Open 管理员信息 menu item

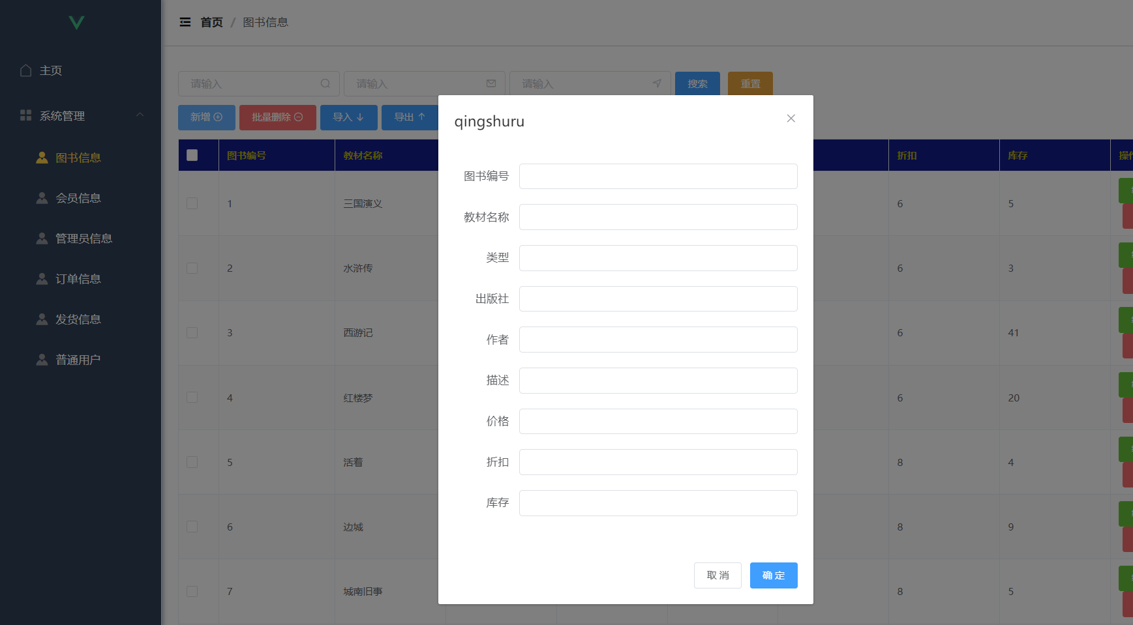click(x=80, y=239)
